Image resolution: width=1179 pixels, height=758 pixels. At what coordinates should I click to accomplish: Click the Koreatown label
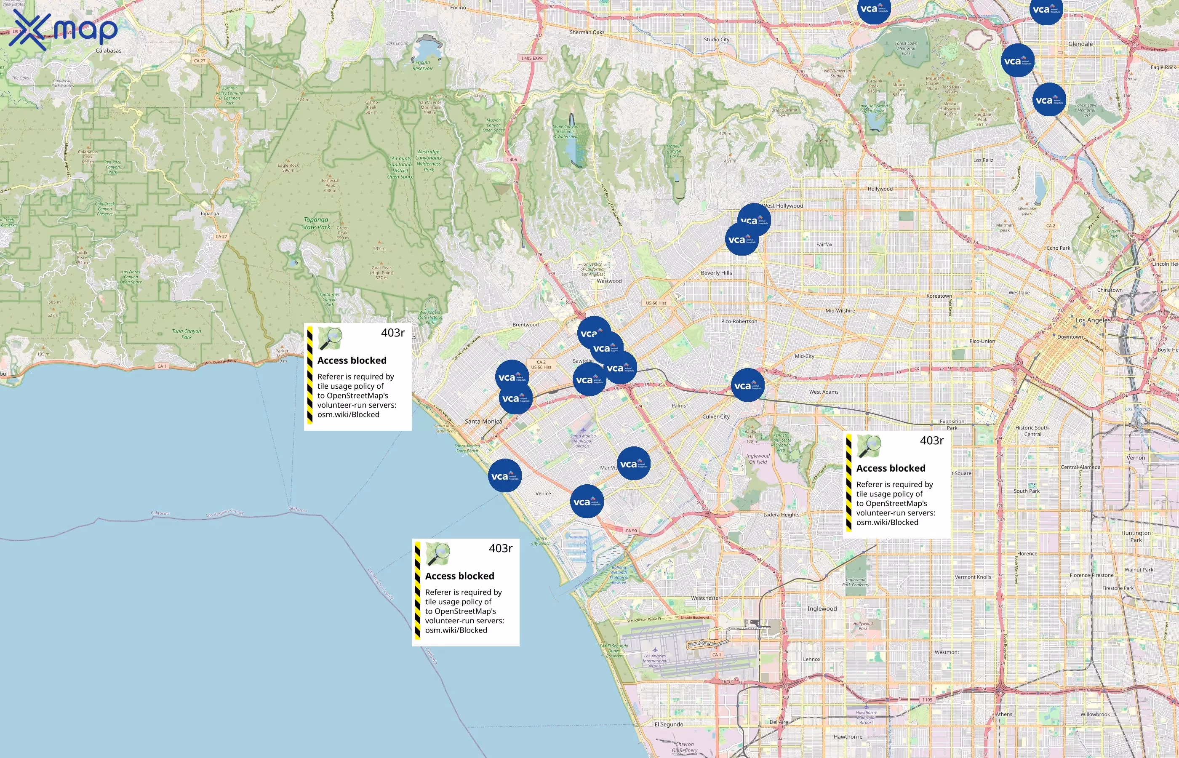point(939,296)
